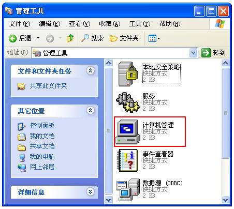Select the 数据源 (ODBC) icon
Image resolution: width=234 pixels, height=209 pixels.
[128, 190]
